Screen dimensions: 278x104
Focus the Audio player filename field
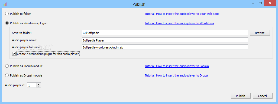coord(165,47)
